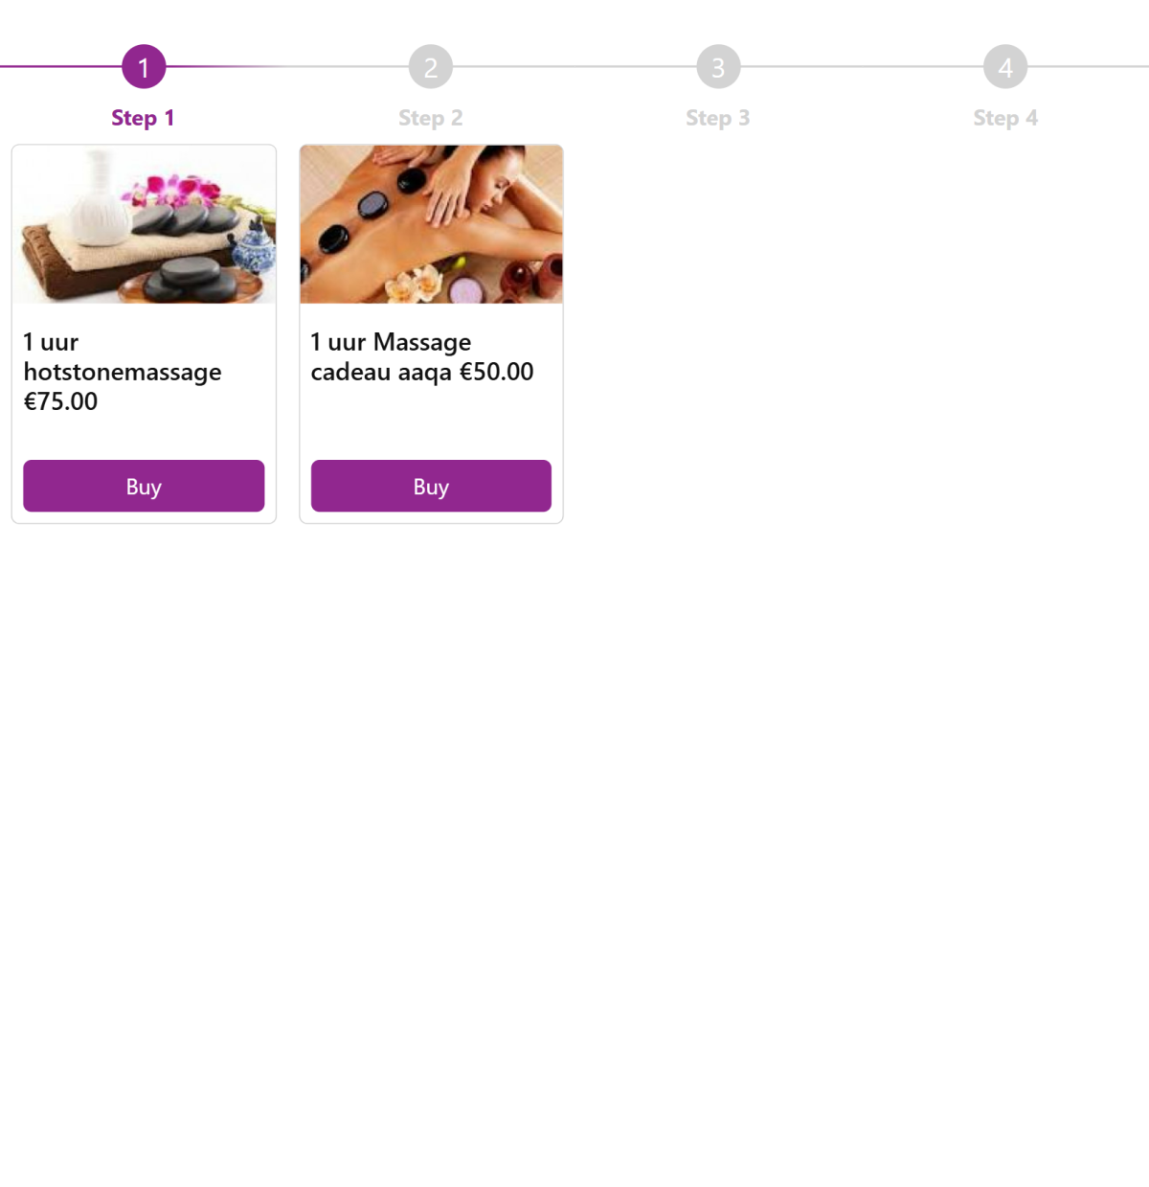The image size is (1149, 1187).
Task: Open the woman receiving stone massage photo
Action: (431, 224)
